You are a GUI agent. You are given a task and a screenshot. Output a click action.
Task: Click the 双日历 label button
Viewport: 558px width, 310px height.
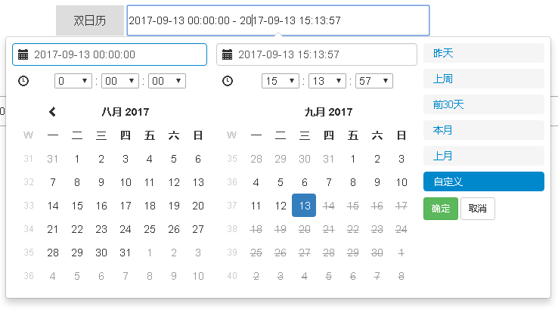click(x=89, y=20)
